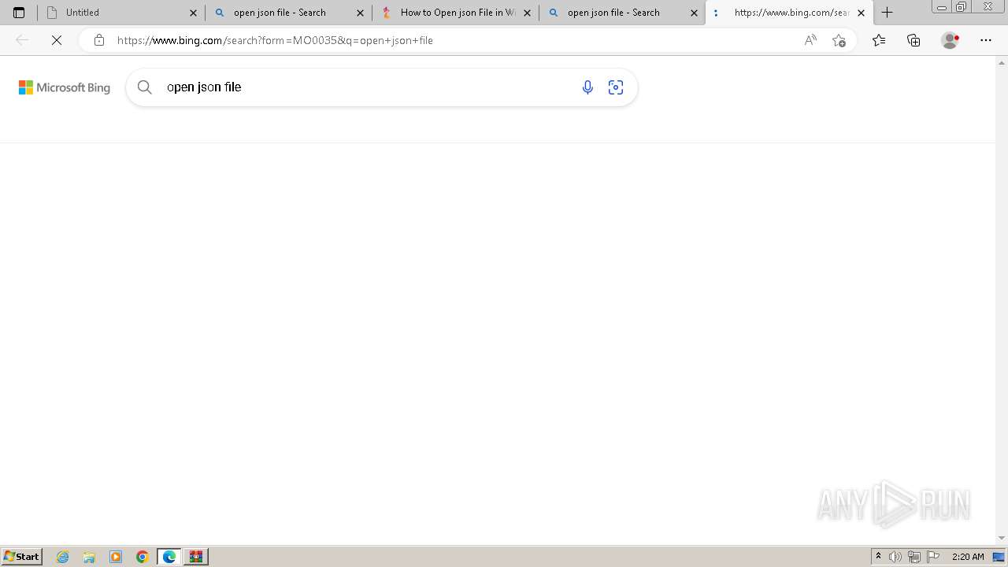Open a new tab with plus button
1008x567 pixels.
click(x=888, y=13)
